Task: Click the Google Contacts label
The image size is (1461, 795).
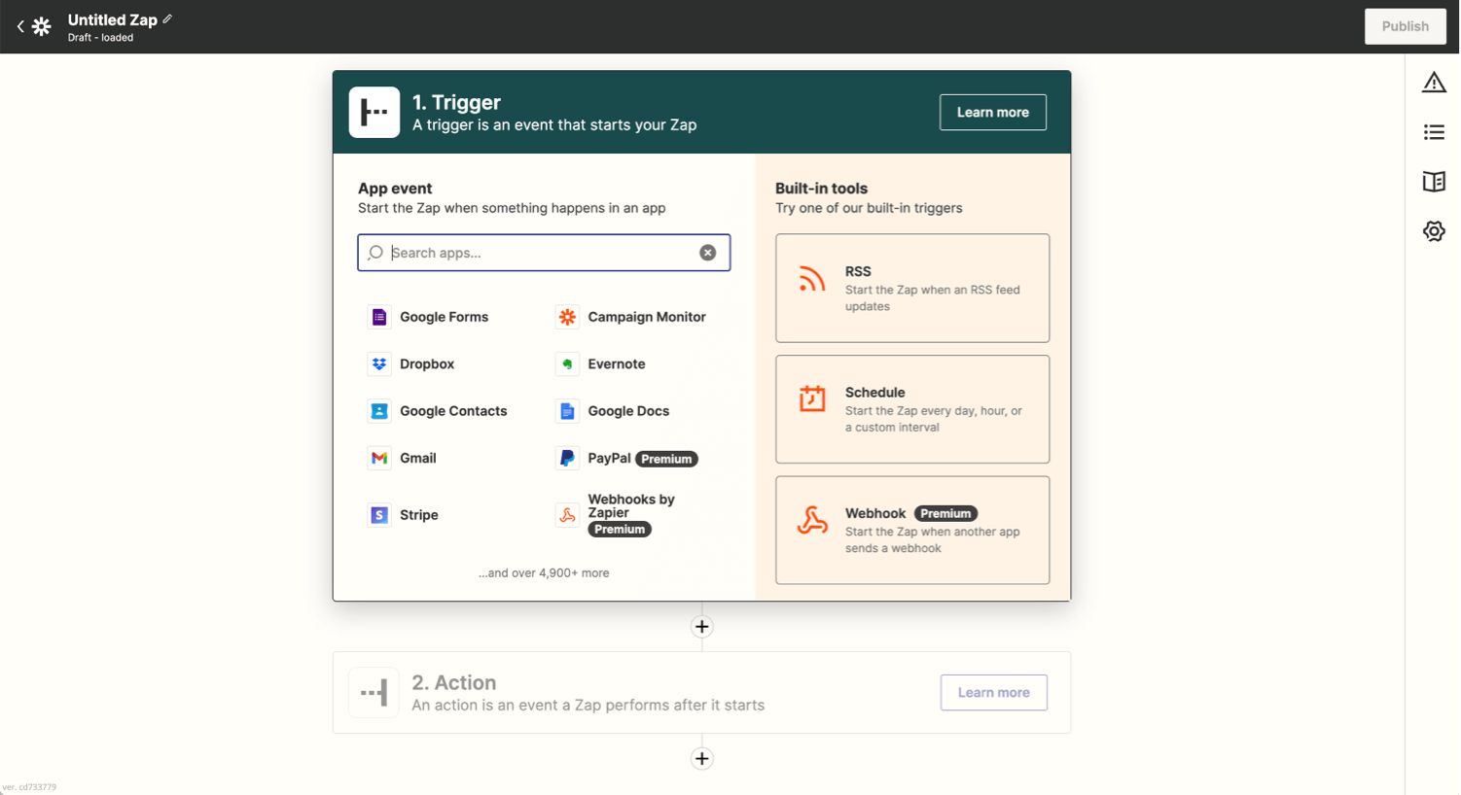Action: pyautogui.click(x=453, y=411)
